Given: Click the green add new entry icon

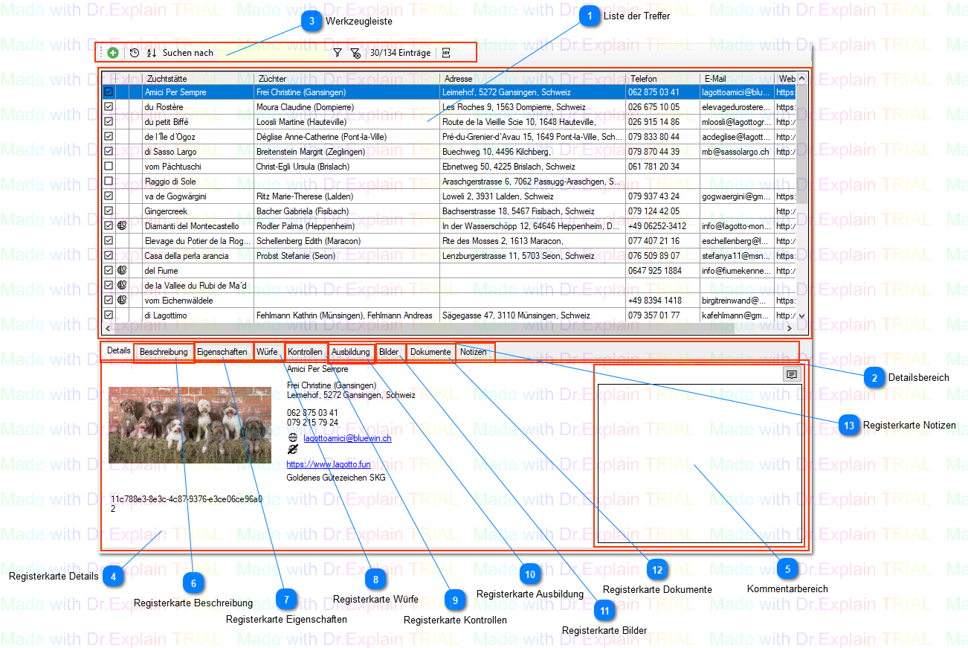Looking at the screenshot, I should [113, 53].
